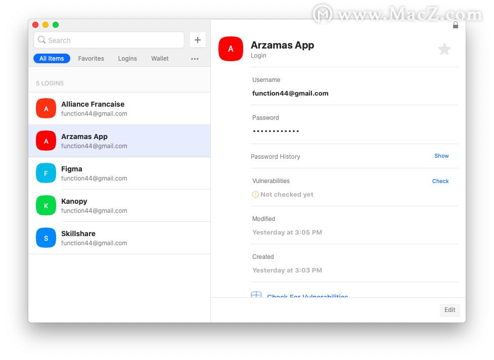
Task: Switch to the Wallet tab
Action: pyautogui.click(x=159, y=58)
